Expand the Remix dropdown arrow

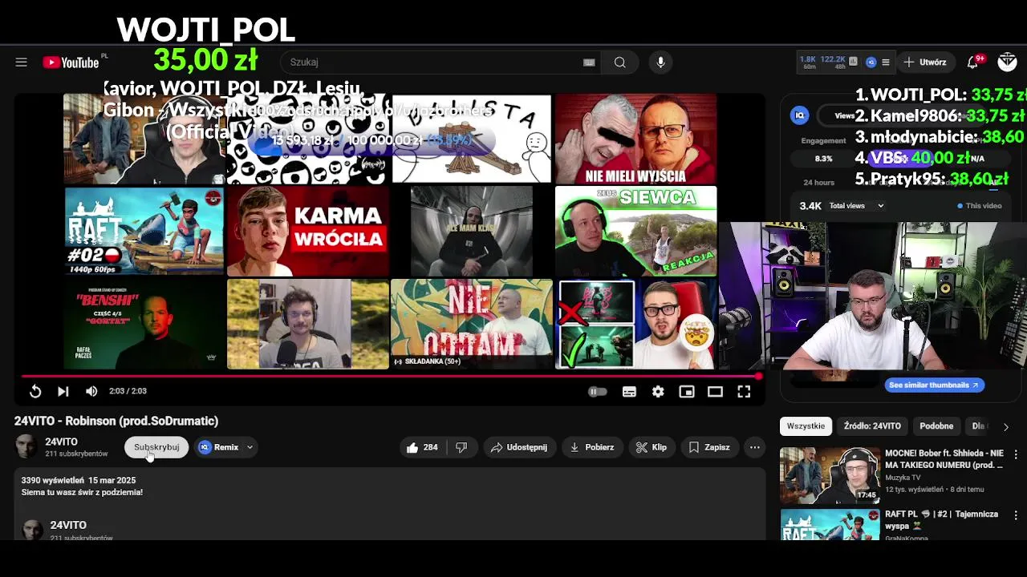(x=250, y=447)
